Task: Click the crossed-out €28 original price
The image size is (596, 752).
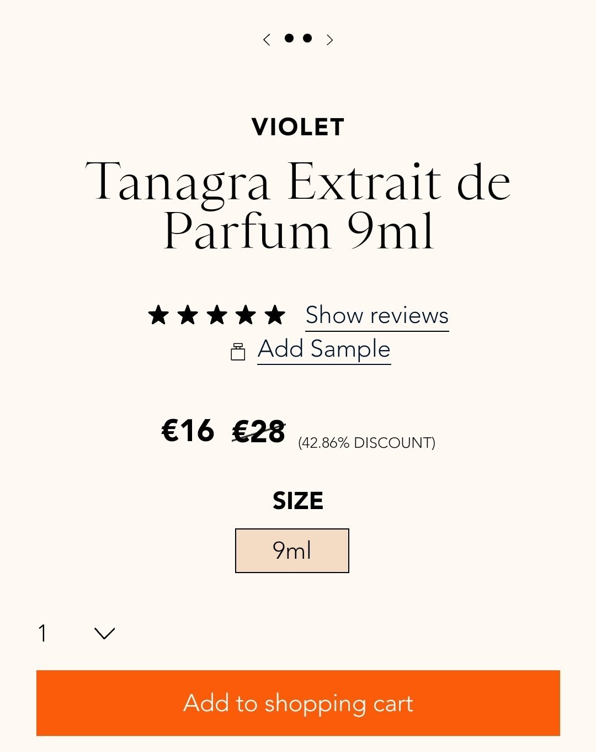Action: tap(259, 431)
